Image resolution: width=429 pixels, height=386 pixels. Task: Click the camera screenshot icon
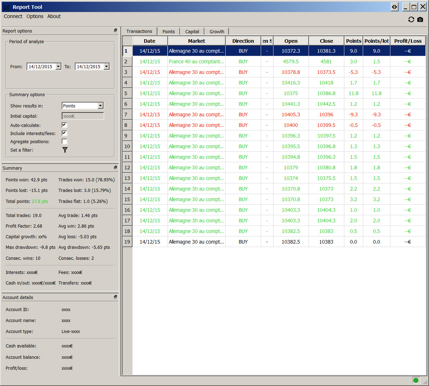420,20
